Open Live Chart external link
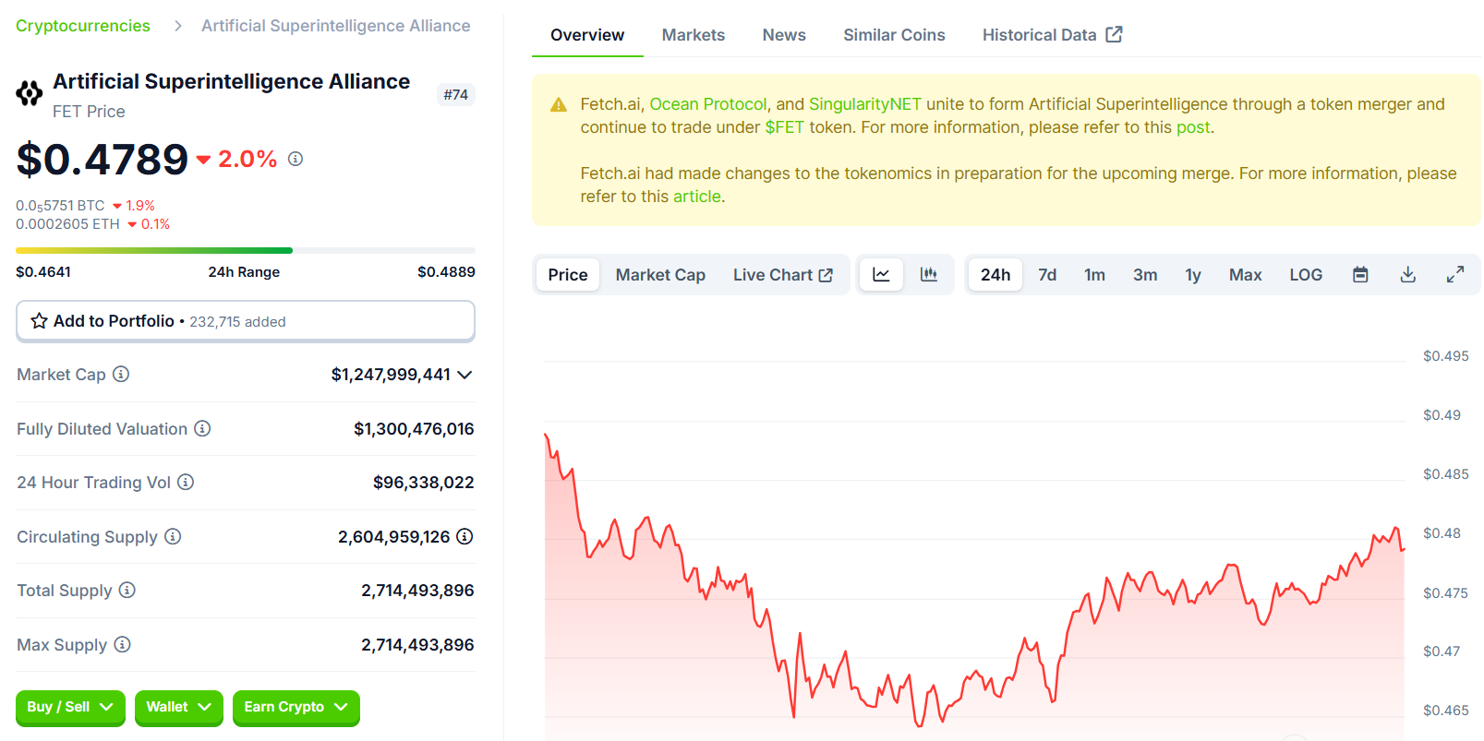1484x741 pixels. [x=783, y=275]
